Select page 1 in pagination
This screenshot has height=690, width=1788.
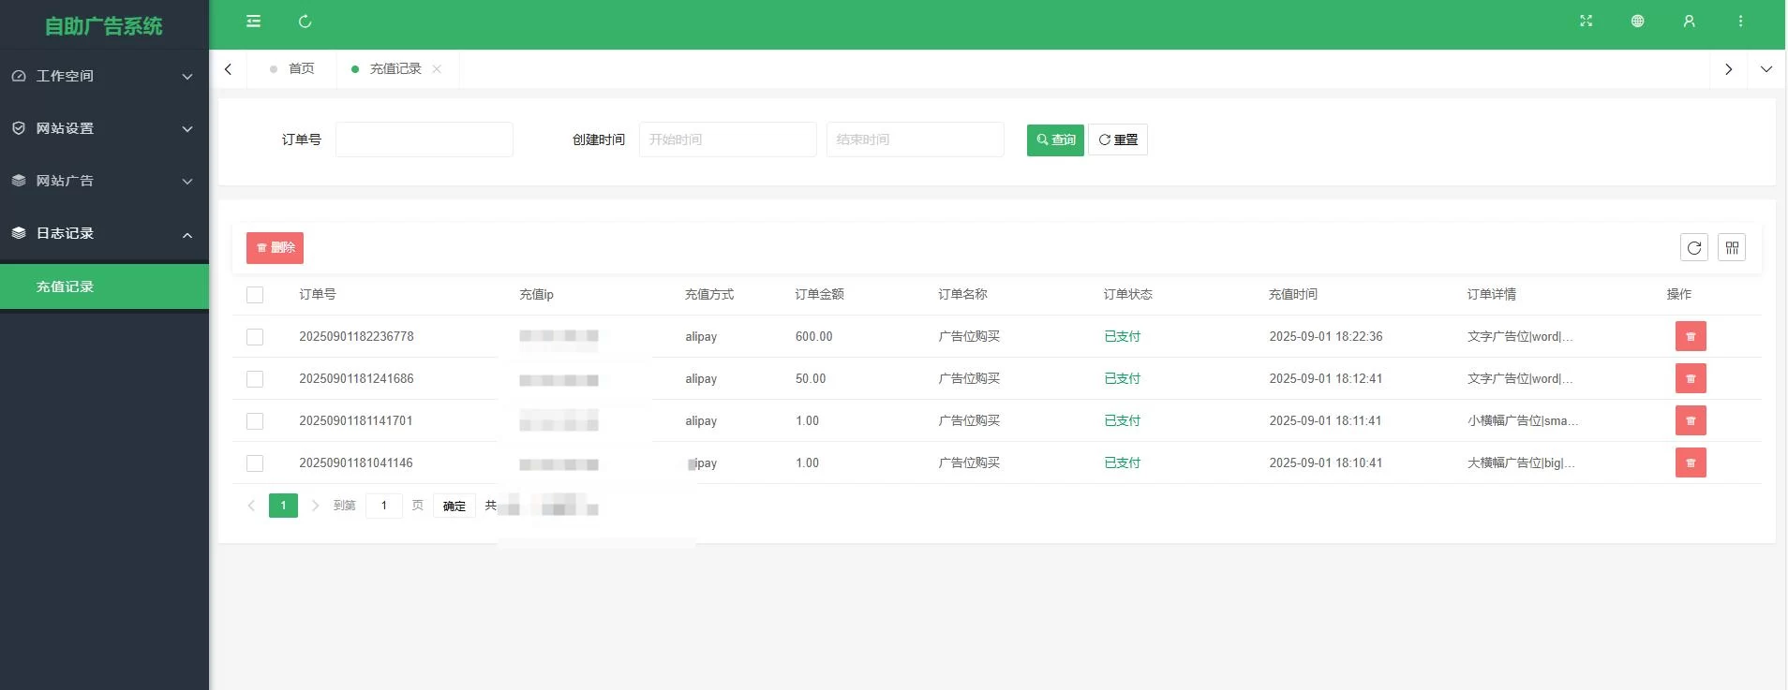click(x=283, y=506)
